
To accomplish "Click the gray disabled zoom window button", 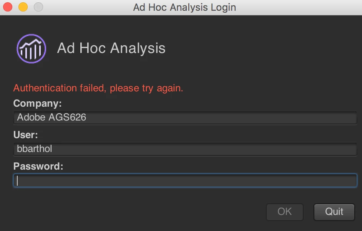I will [38, 7].
